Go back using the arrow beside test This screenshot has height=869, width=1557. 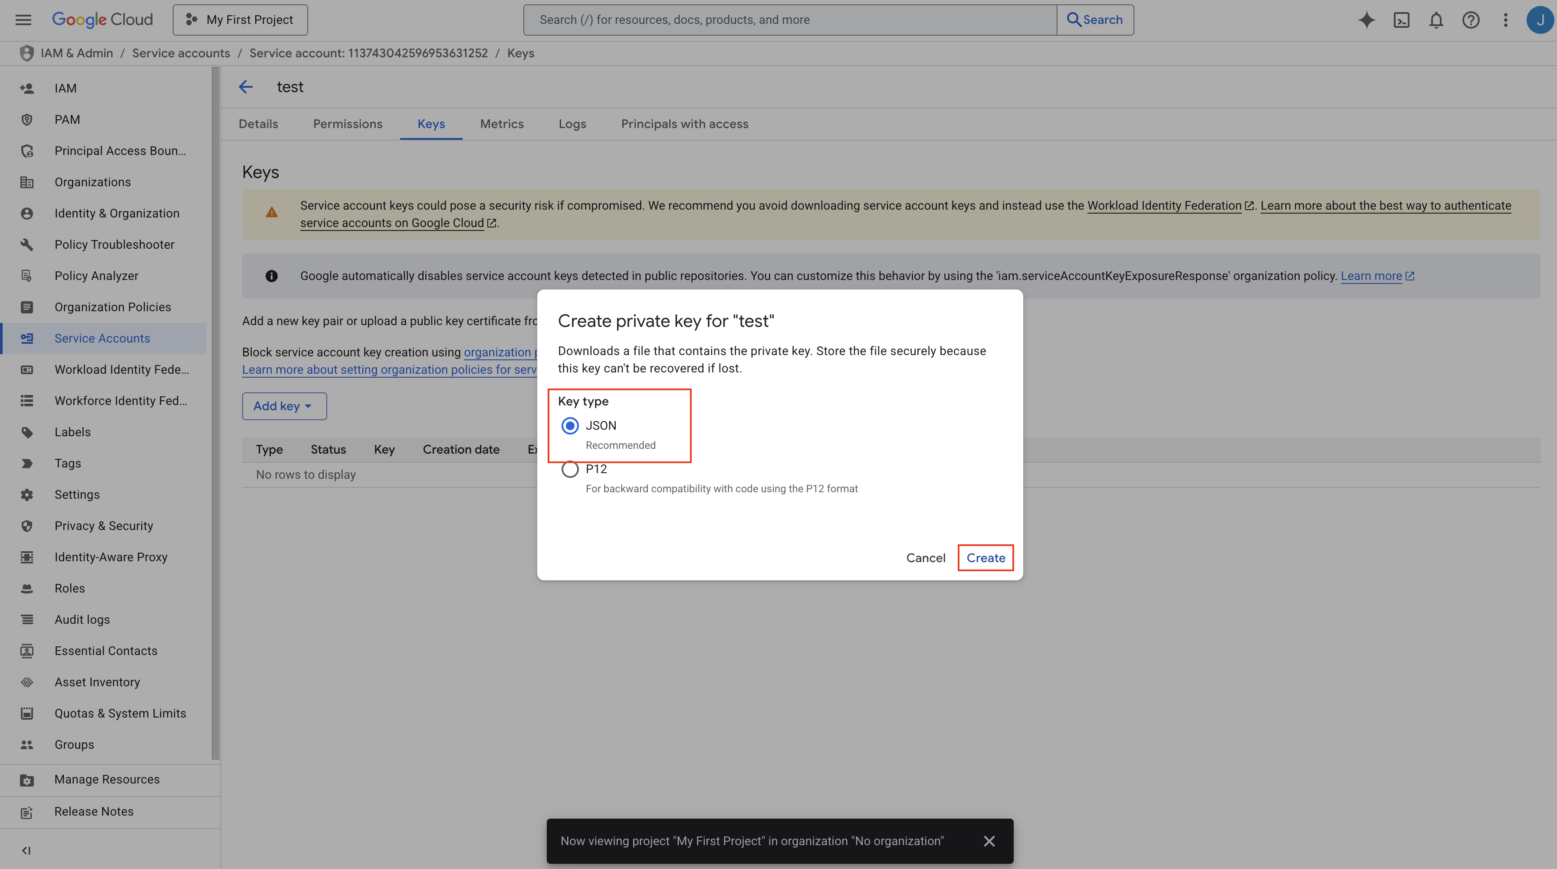click(246, 87)
